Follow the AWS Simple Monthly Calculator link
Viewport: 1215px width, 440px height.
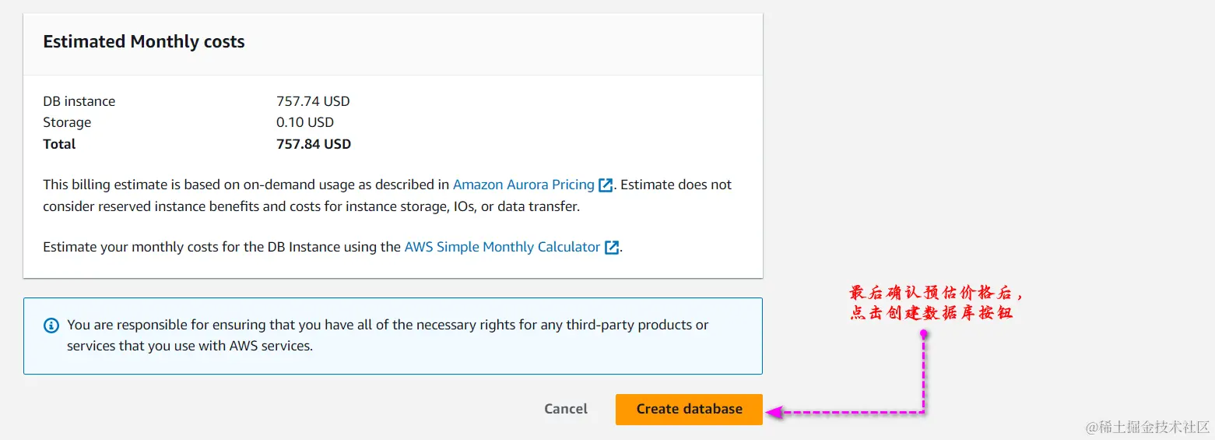coord(502,248)
